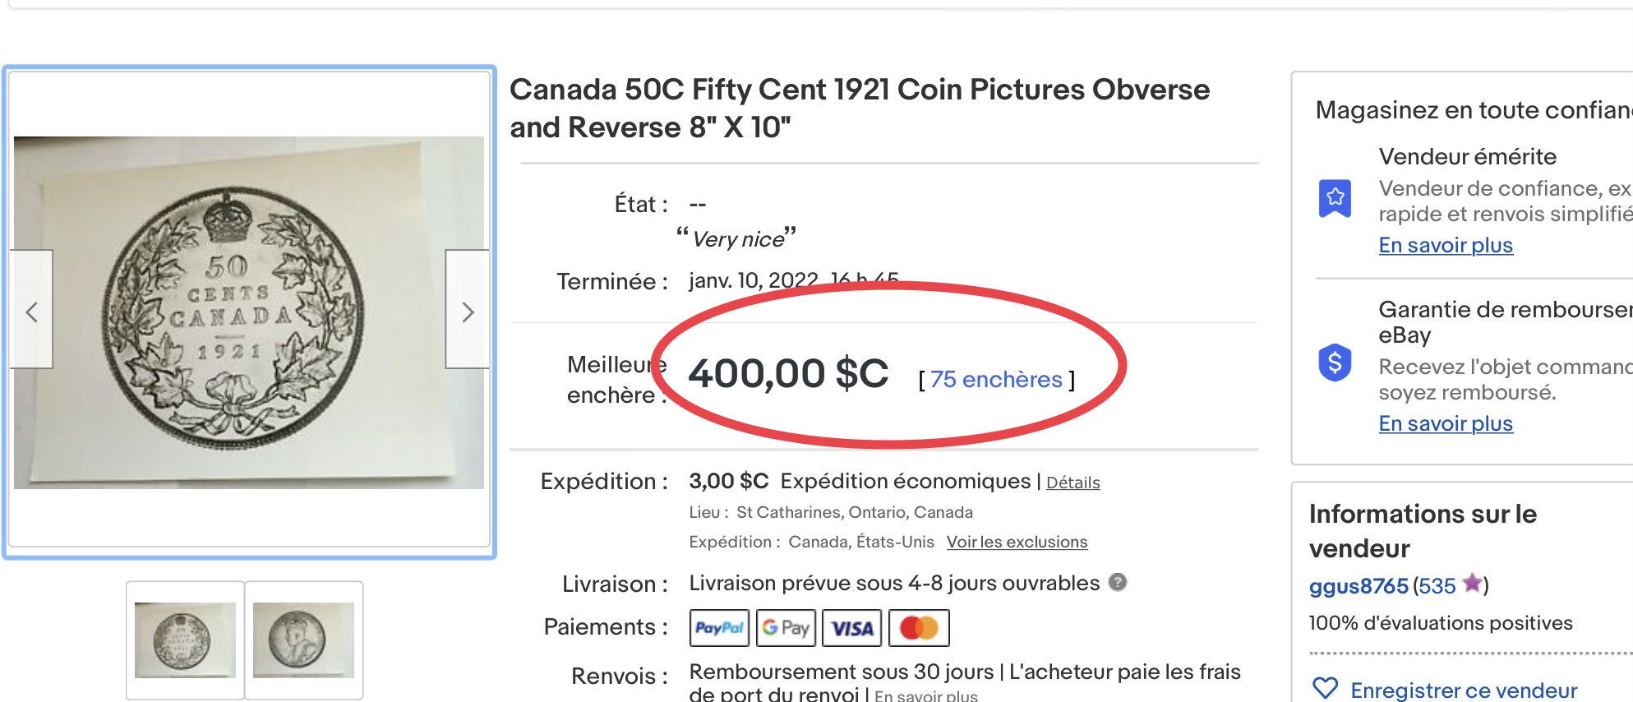Select the coin obverse portrait thumbnail
The width and height of the screenshot is (1633, 702).
(x=303, y=640)
